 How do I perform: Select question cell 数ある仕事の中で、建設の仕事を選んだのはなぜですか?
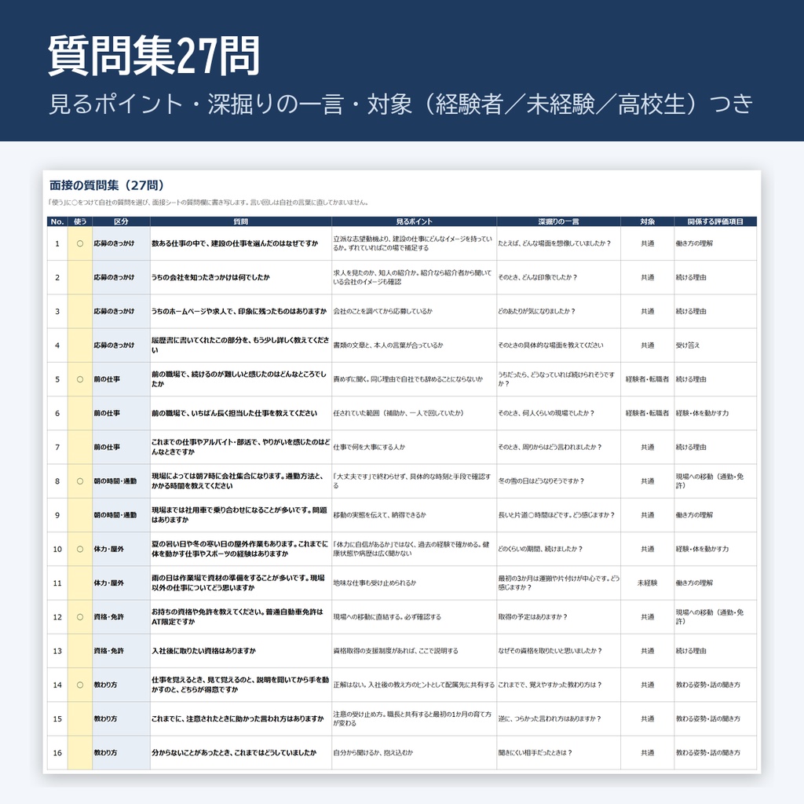(x=241, y=243)
